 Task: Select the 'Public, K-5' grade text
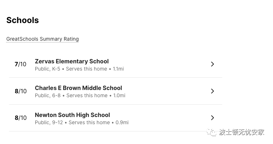[x=47, y=69]
